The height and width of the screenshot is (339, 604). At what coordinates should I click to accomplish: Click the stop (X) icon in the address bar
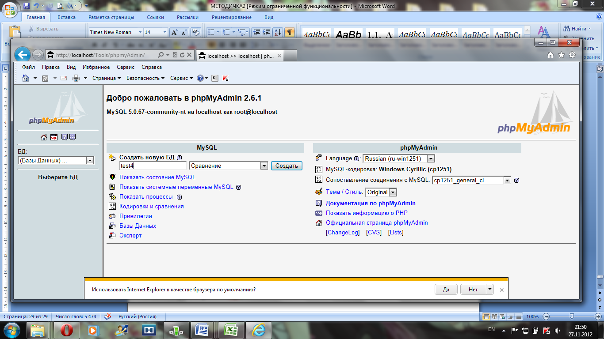tap(189, 55)
